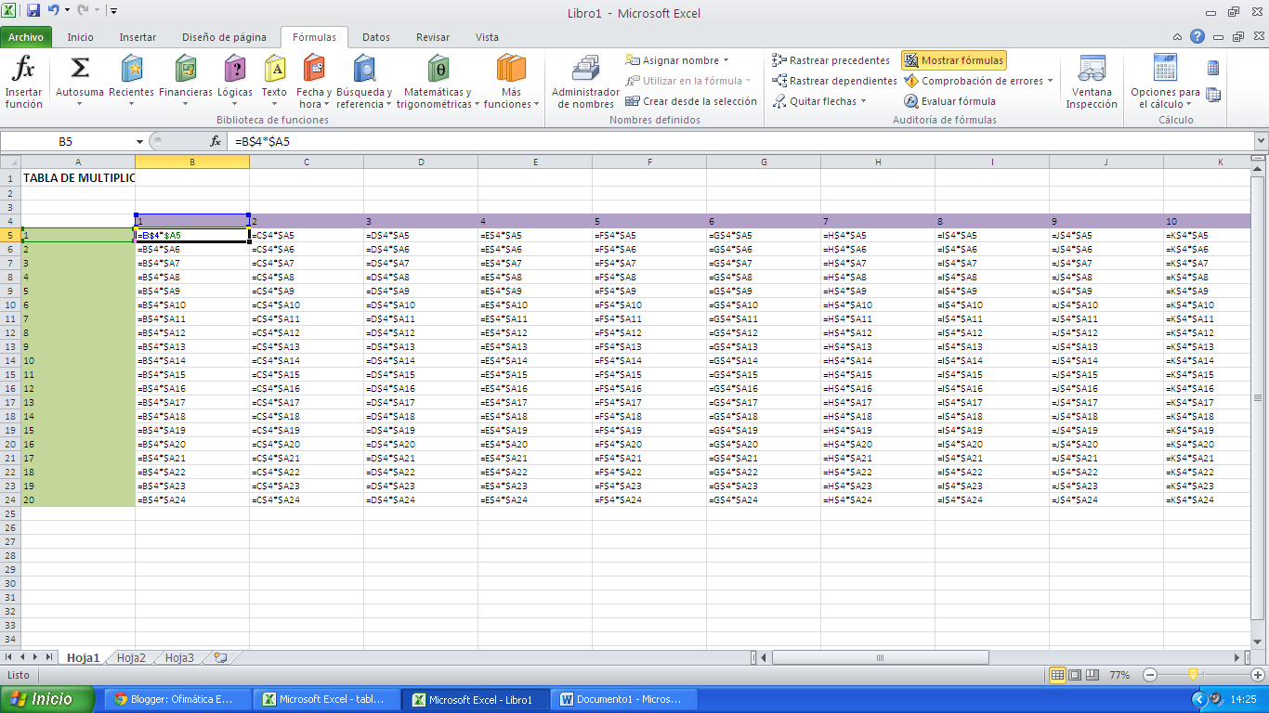This screenshot has width=1269, height=713.
Task: Open the Insertar función dialog
Action: (24, 82)
